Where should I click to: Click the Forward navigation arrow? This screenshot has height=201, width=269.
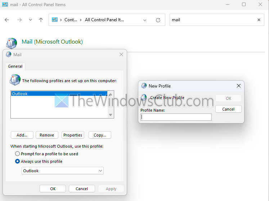pyautogui.click(x=19, y=20)
